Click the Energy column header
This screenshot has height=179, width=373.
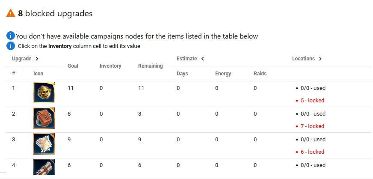(223, 74)
